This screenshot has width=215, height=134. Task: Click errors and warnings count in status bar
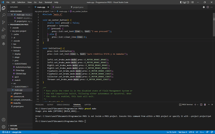(x=6, y=132)
